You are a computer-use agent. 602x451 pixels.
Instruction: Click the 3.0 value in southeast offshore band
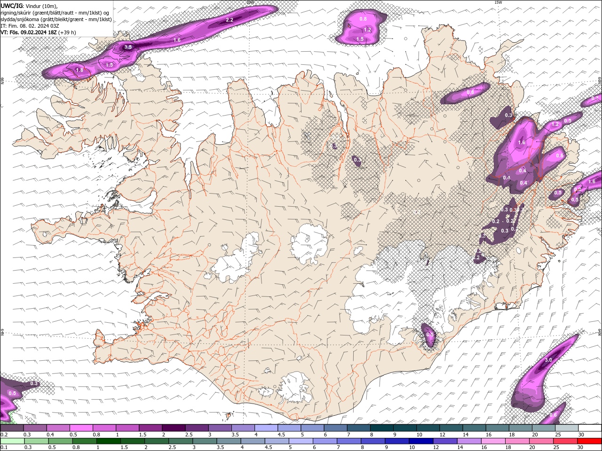pyautogui.click(x=548, y=360)
